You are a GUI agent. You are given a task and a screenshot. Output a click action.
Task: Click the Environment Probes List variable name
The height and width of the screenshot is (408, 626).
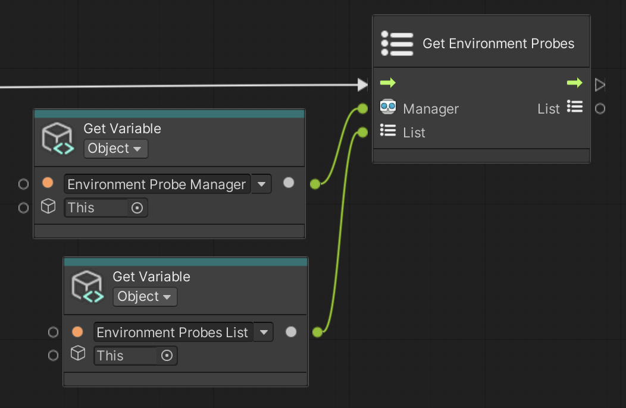pos(173,332)
